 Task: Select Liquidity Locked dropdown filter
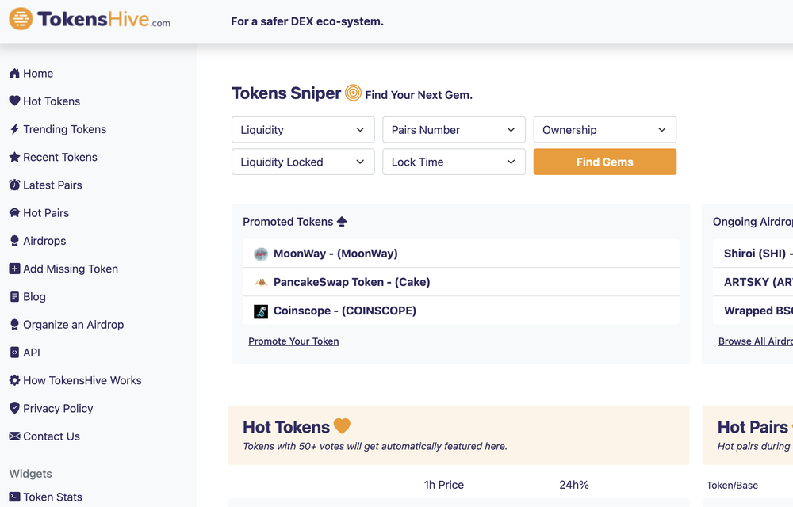[x=303, y=162]
